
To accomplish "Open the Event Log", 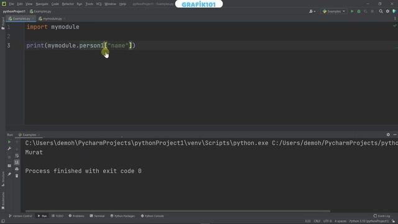I will 382,216.
